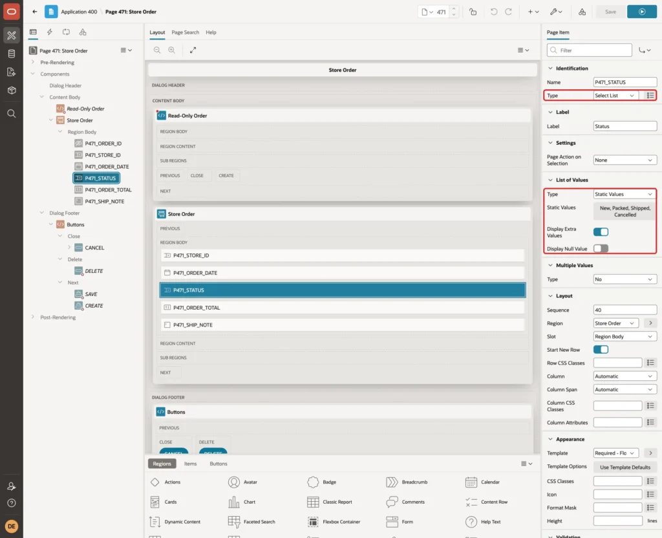This screenshot has height=538, width=662.
Task: Click the Sequence 40 field
Action: (625, 310)
